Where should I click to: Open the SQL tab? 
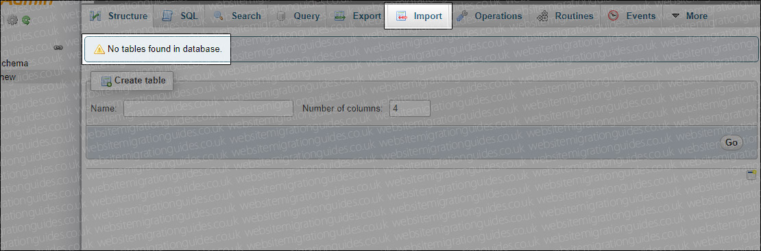point(180,16)
